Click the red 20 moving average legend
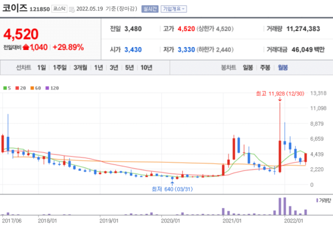333x227 pixels. point(21,88)
